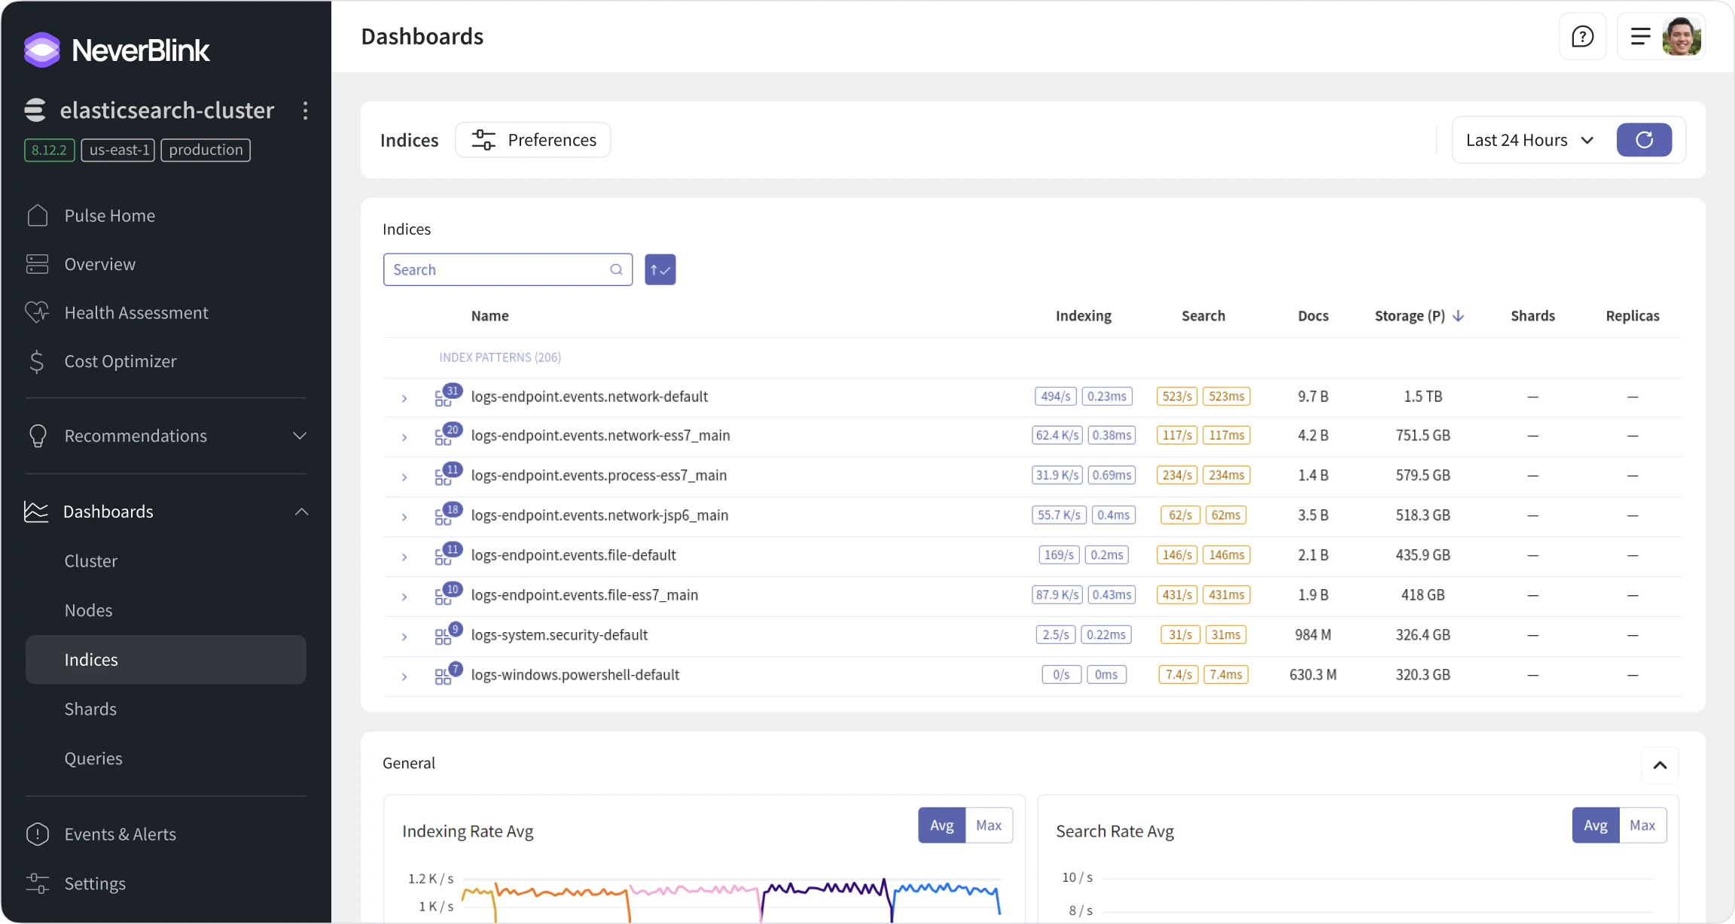
Task: Open the Indices sidebar item
Action: point(166,660)
